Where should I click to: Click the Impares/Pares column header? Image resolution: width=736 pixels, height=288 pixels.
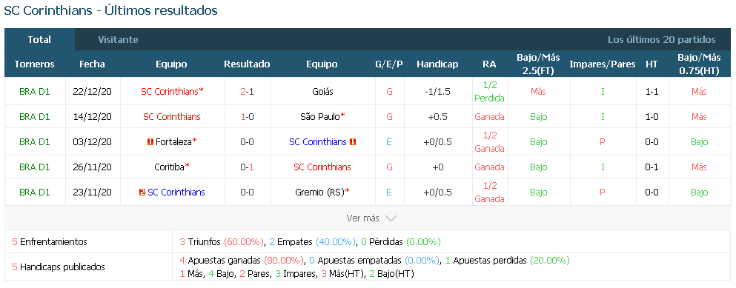603,64
